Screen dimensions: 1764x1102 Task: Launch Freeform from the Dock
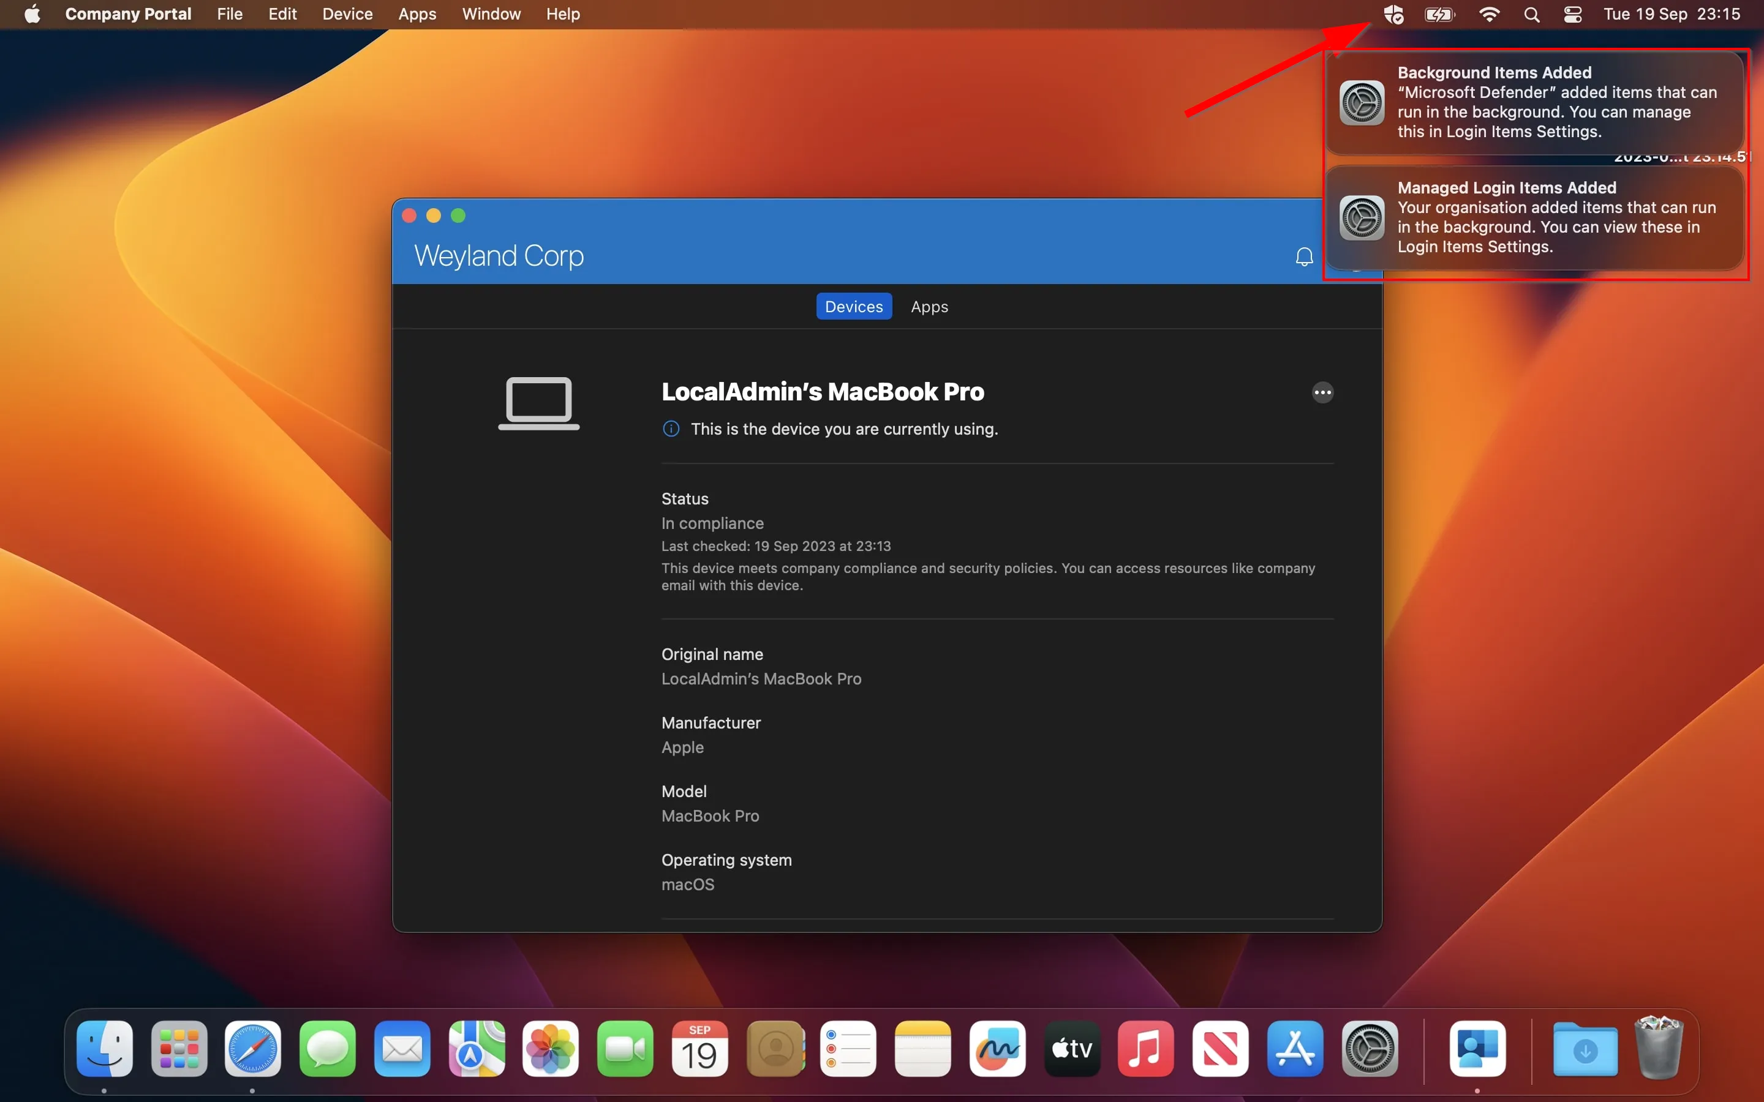click(998, 1049)
